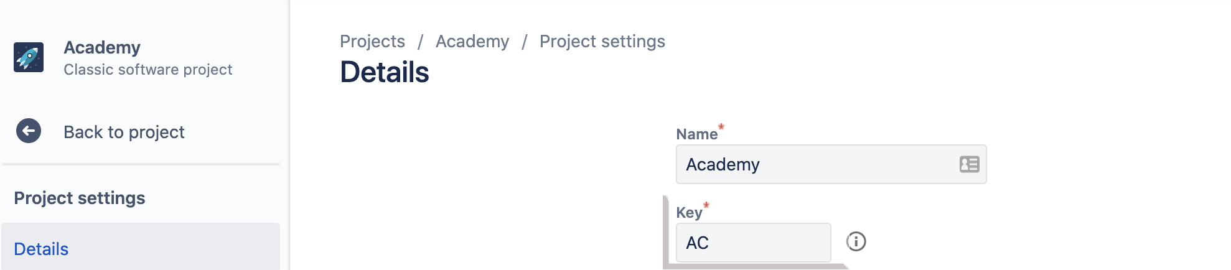Click the slash between Projects and Academy
This screenshot has height=270, width=1231.
coord(421,42)
